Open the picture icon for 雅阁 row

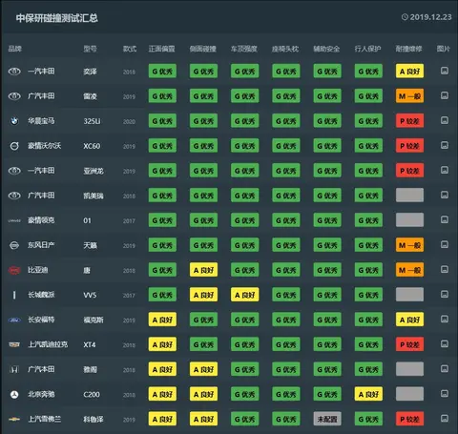(445, 369)
